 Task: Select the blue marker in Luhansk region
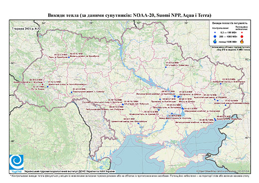click(x=221, y=84)
